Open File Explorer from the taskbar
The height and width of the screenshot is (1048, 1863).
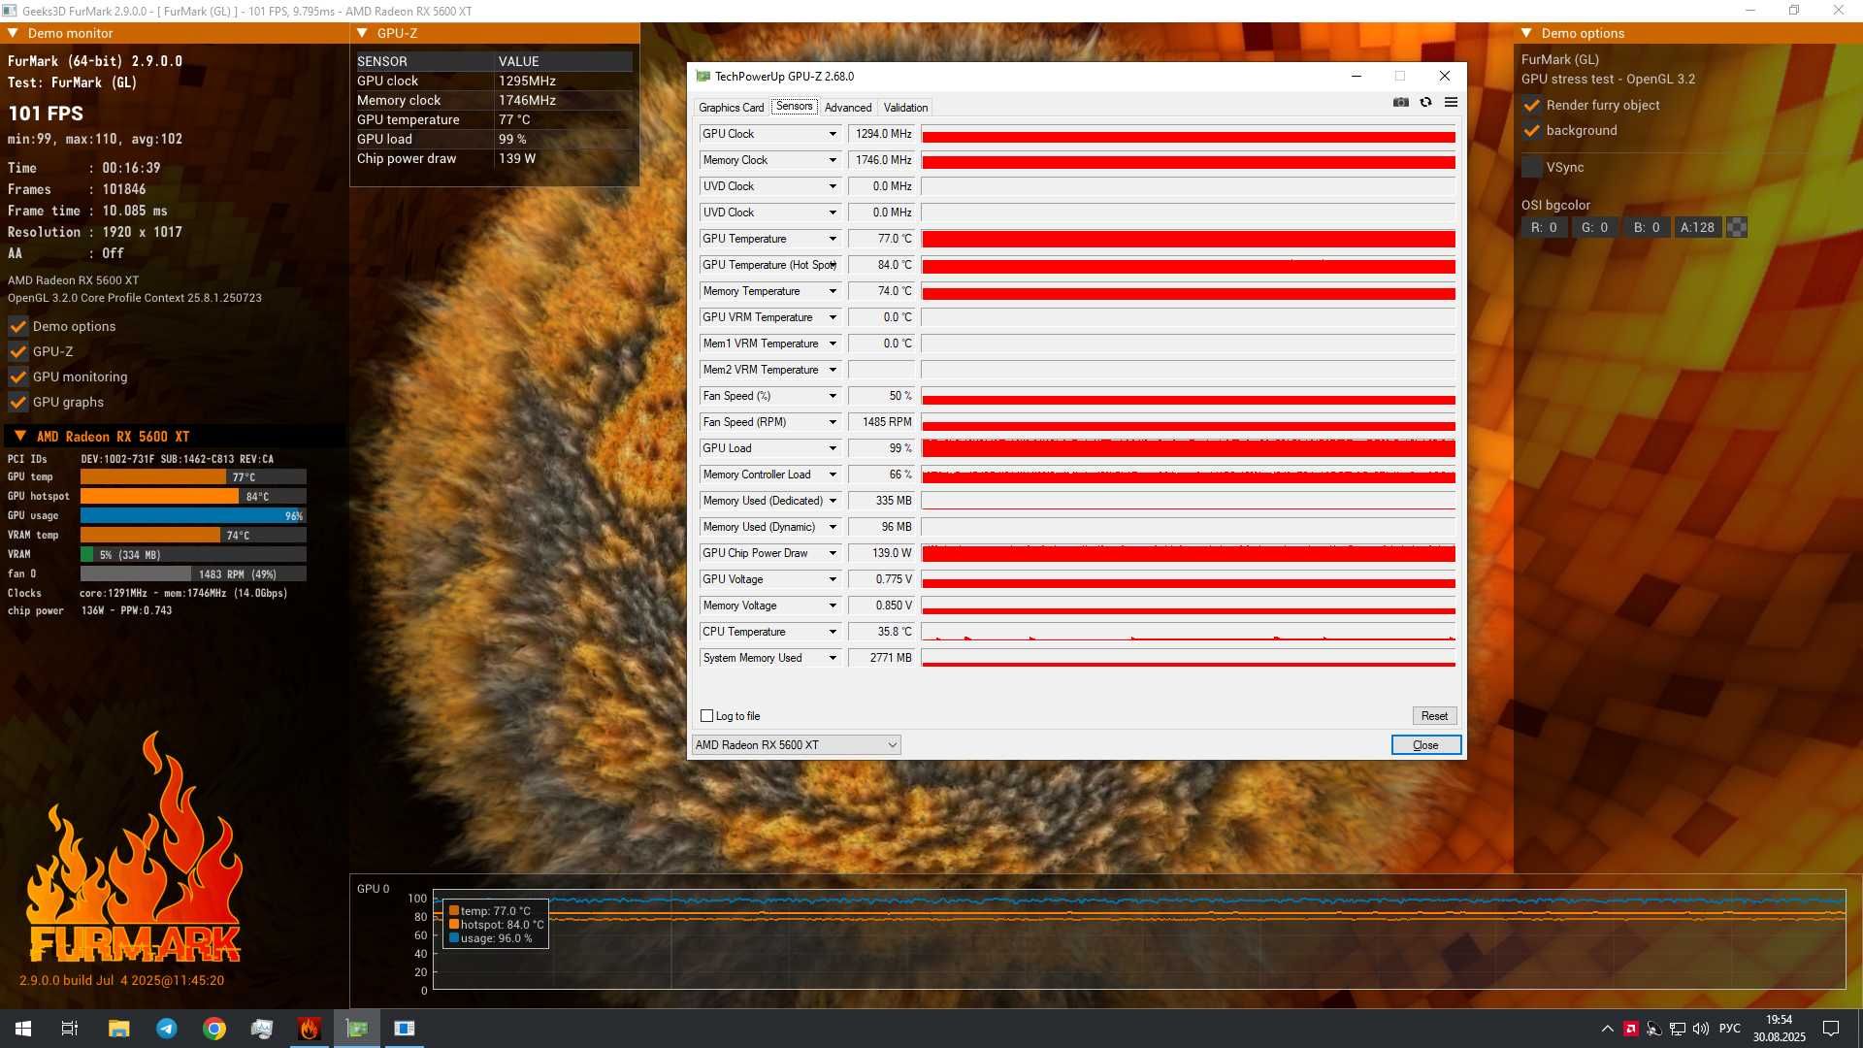[x=118, y=1029]
